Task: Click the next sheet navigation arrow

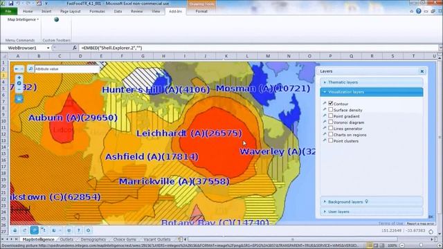Action: [12, 239]
